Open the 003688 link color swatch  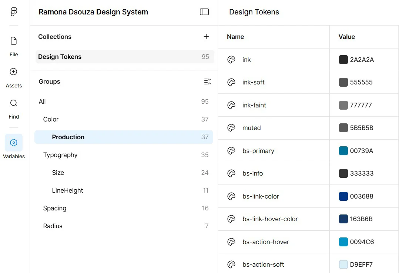point(343,196)
